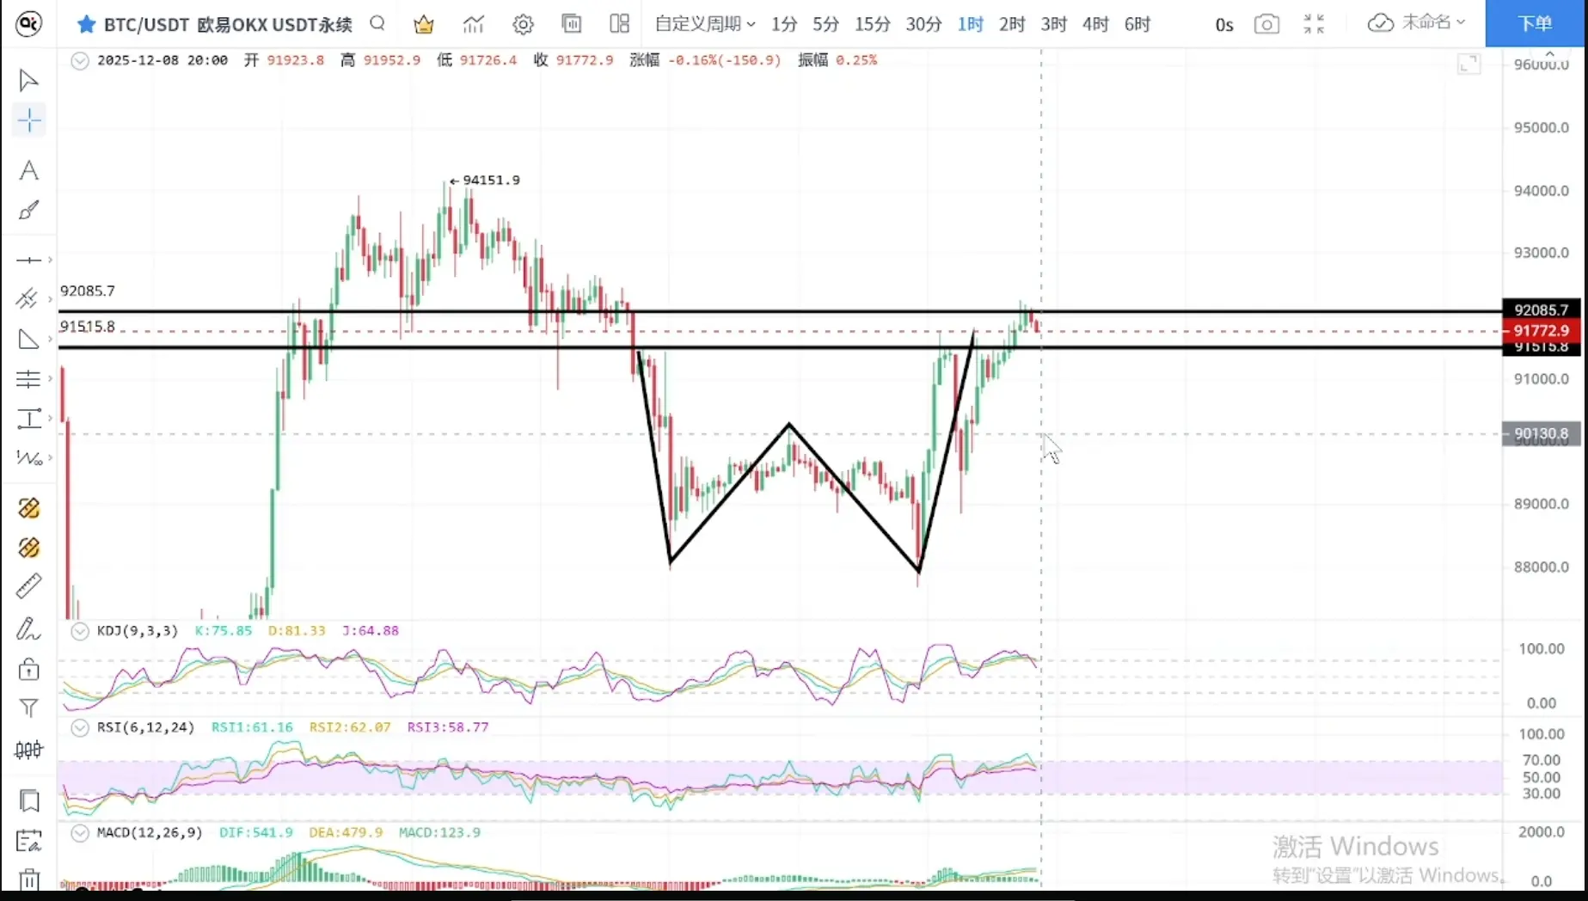Switch to the 15分 timeframe
The width and height of the screenshot is (1588, 901).
[x=872, y=24]
